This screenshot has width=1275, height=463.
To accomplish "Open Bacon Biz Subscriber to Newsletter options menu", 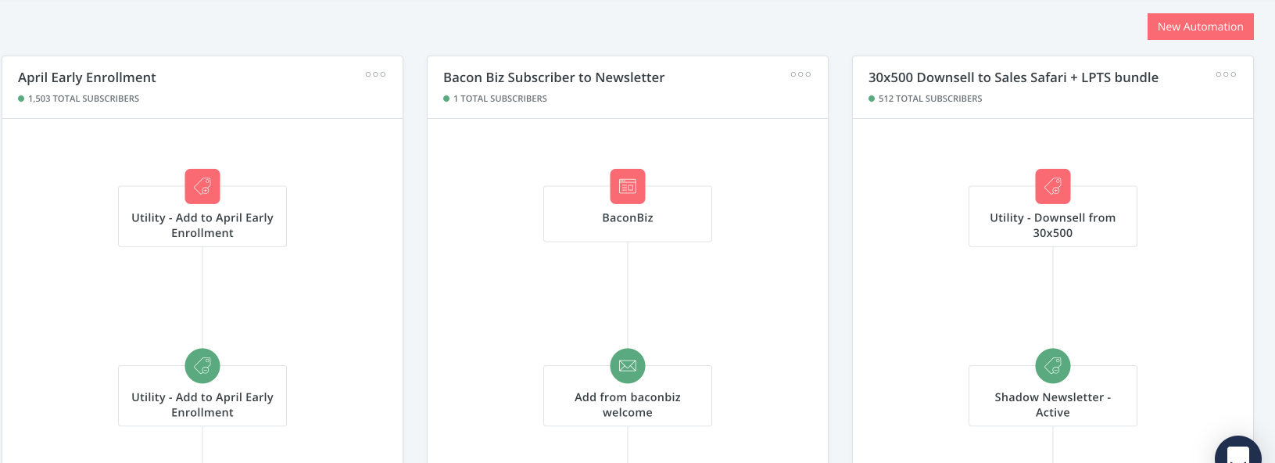I will [x=800, y=75].
